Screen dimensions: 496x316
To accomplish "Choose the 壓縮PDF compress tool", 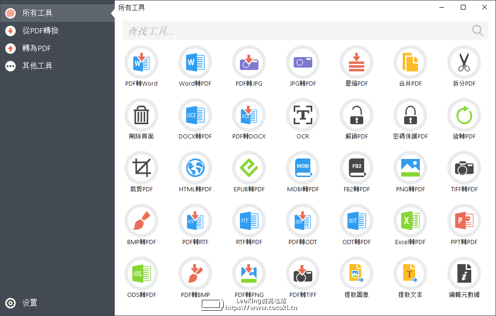I will 356,62.
